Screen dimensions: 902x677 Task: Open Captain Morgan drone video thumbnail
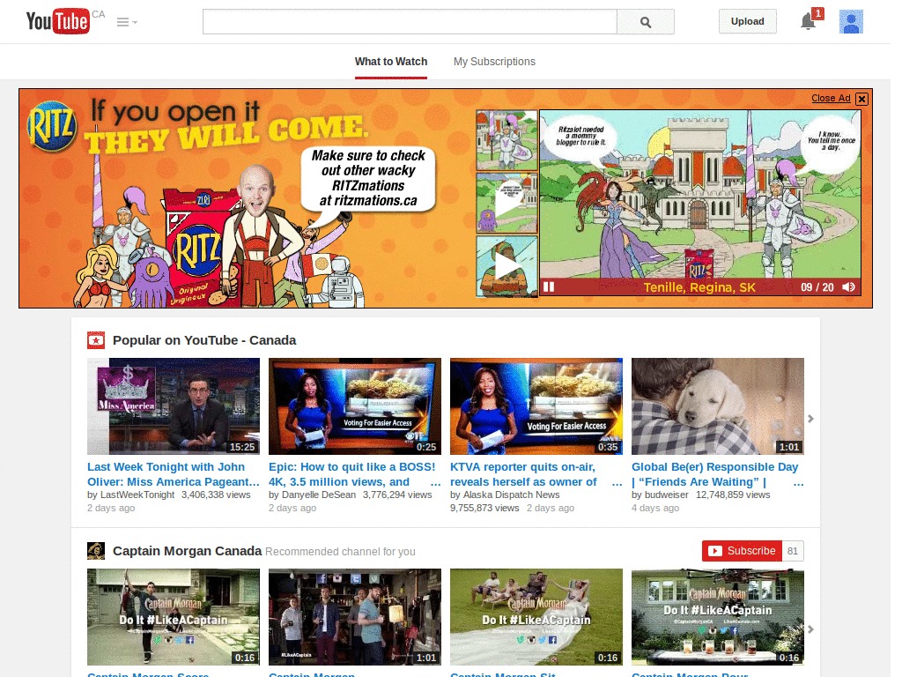(x=717, y=617)
